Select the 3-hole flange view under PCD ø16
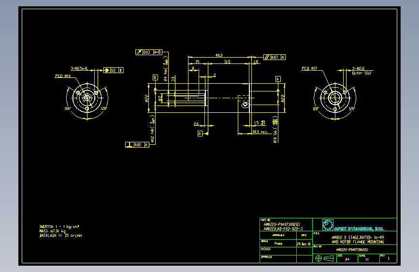 click(x=87, y=98)
